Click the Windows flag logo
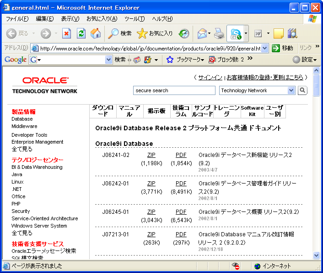Image resolution: width=323 pixels, height=273 pixels. 312,19
